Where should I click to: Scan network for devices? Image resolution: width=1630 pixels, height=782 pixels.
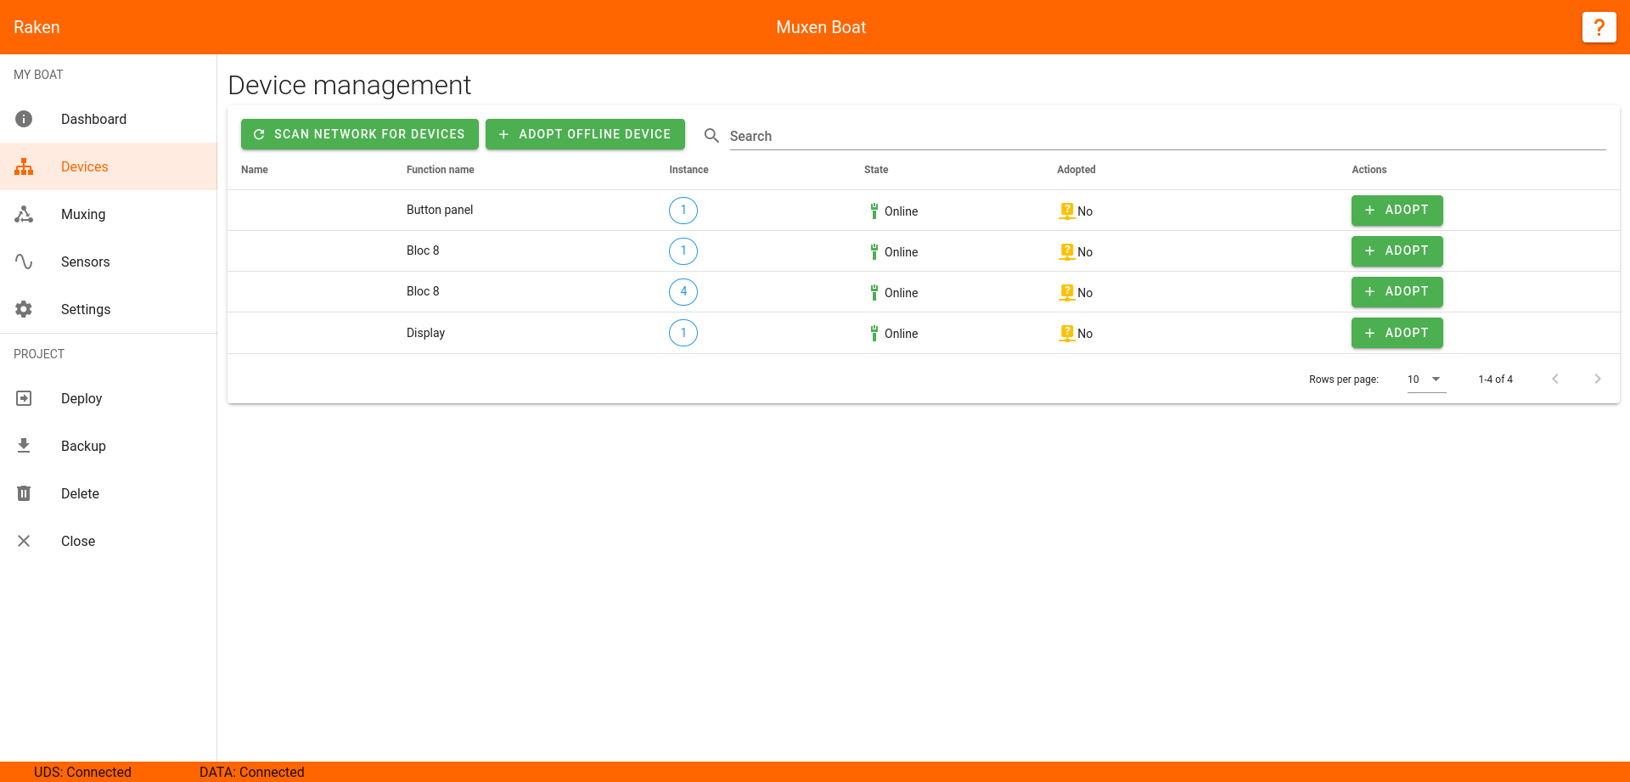[360, 134]
